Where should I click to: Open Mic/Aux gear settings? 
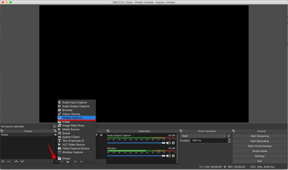click(x=173, y=156)
